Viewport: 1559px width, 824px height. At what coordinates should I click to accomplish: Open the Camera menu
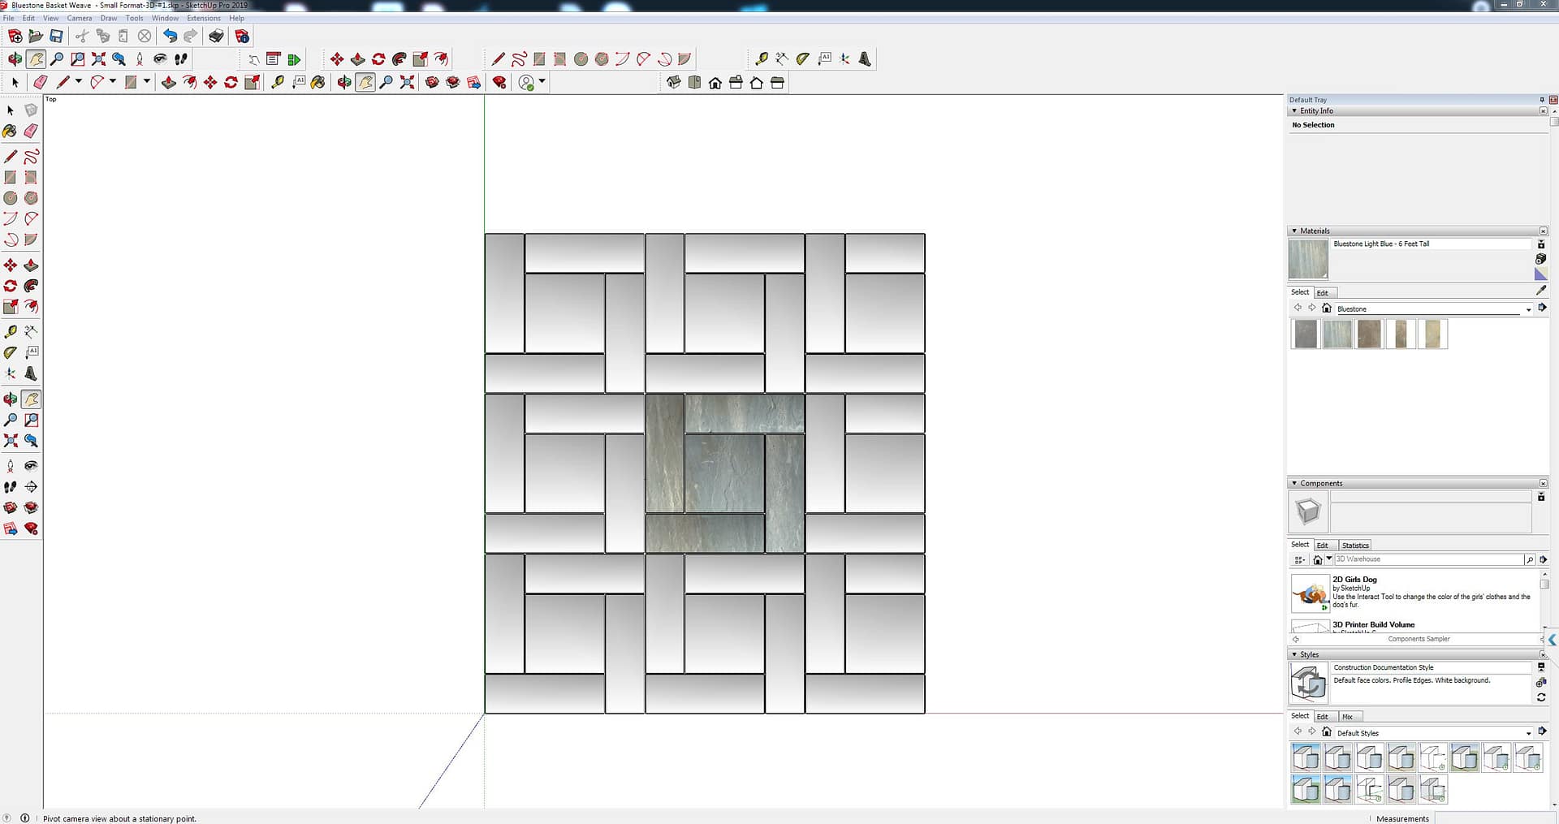coord(79,18)
